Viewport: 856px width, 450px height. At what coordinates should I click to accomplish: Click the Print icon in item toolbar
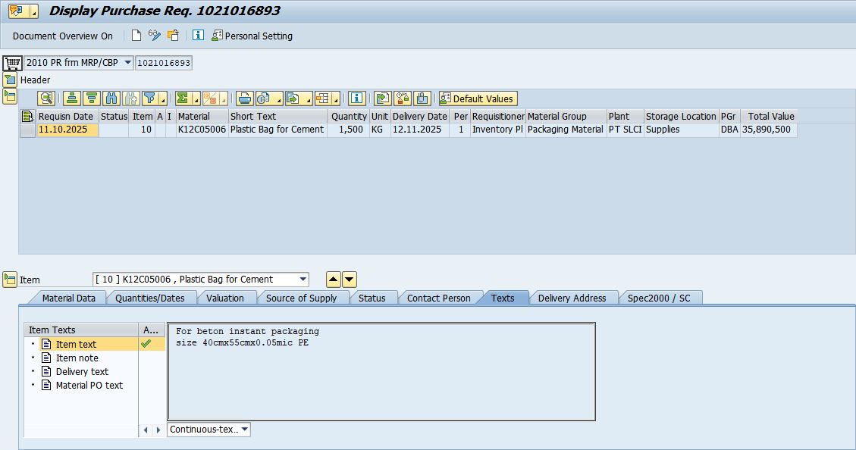coord(244,98)
